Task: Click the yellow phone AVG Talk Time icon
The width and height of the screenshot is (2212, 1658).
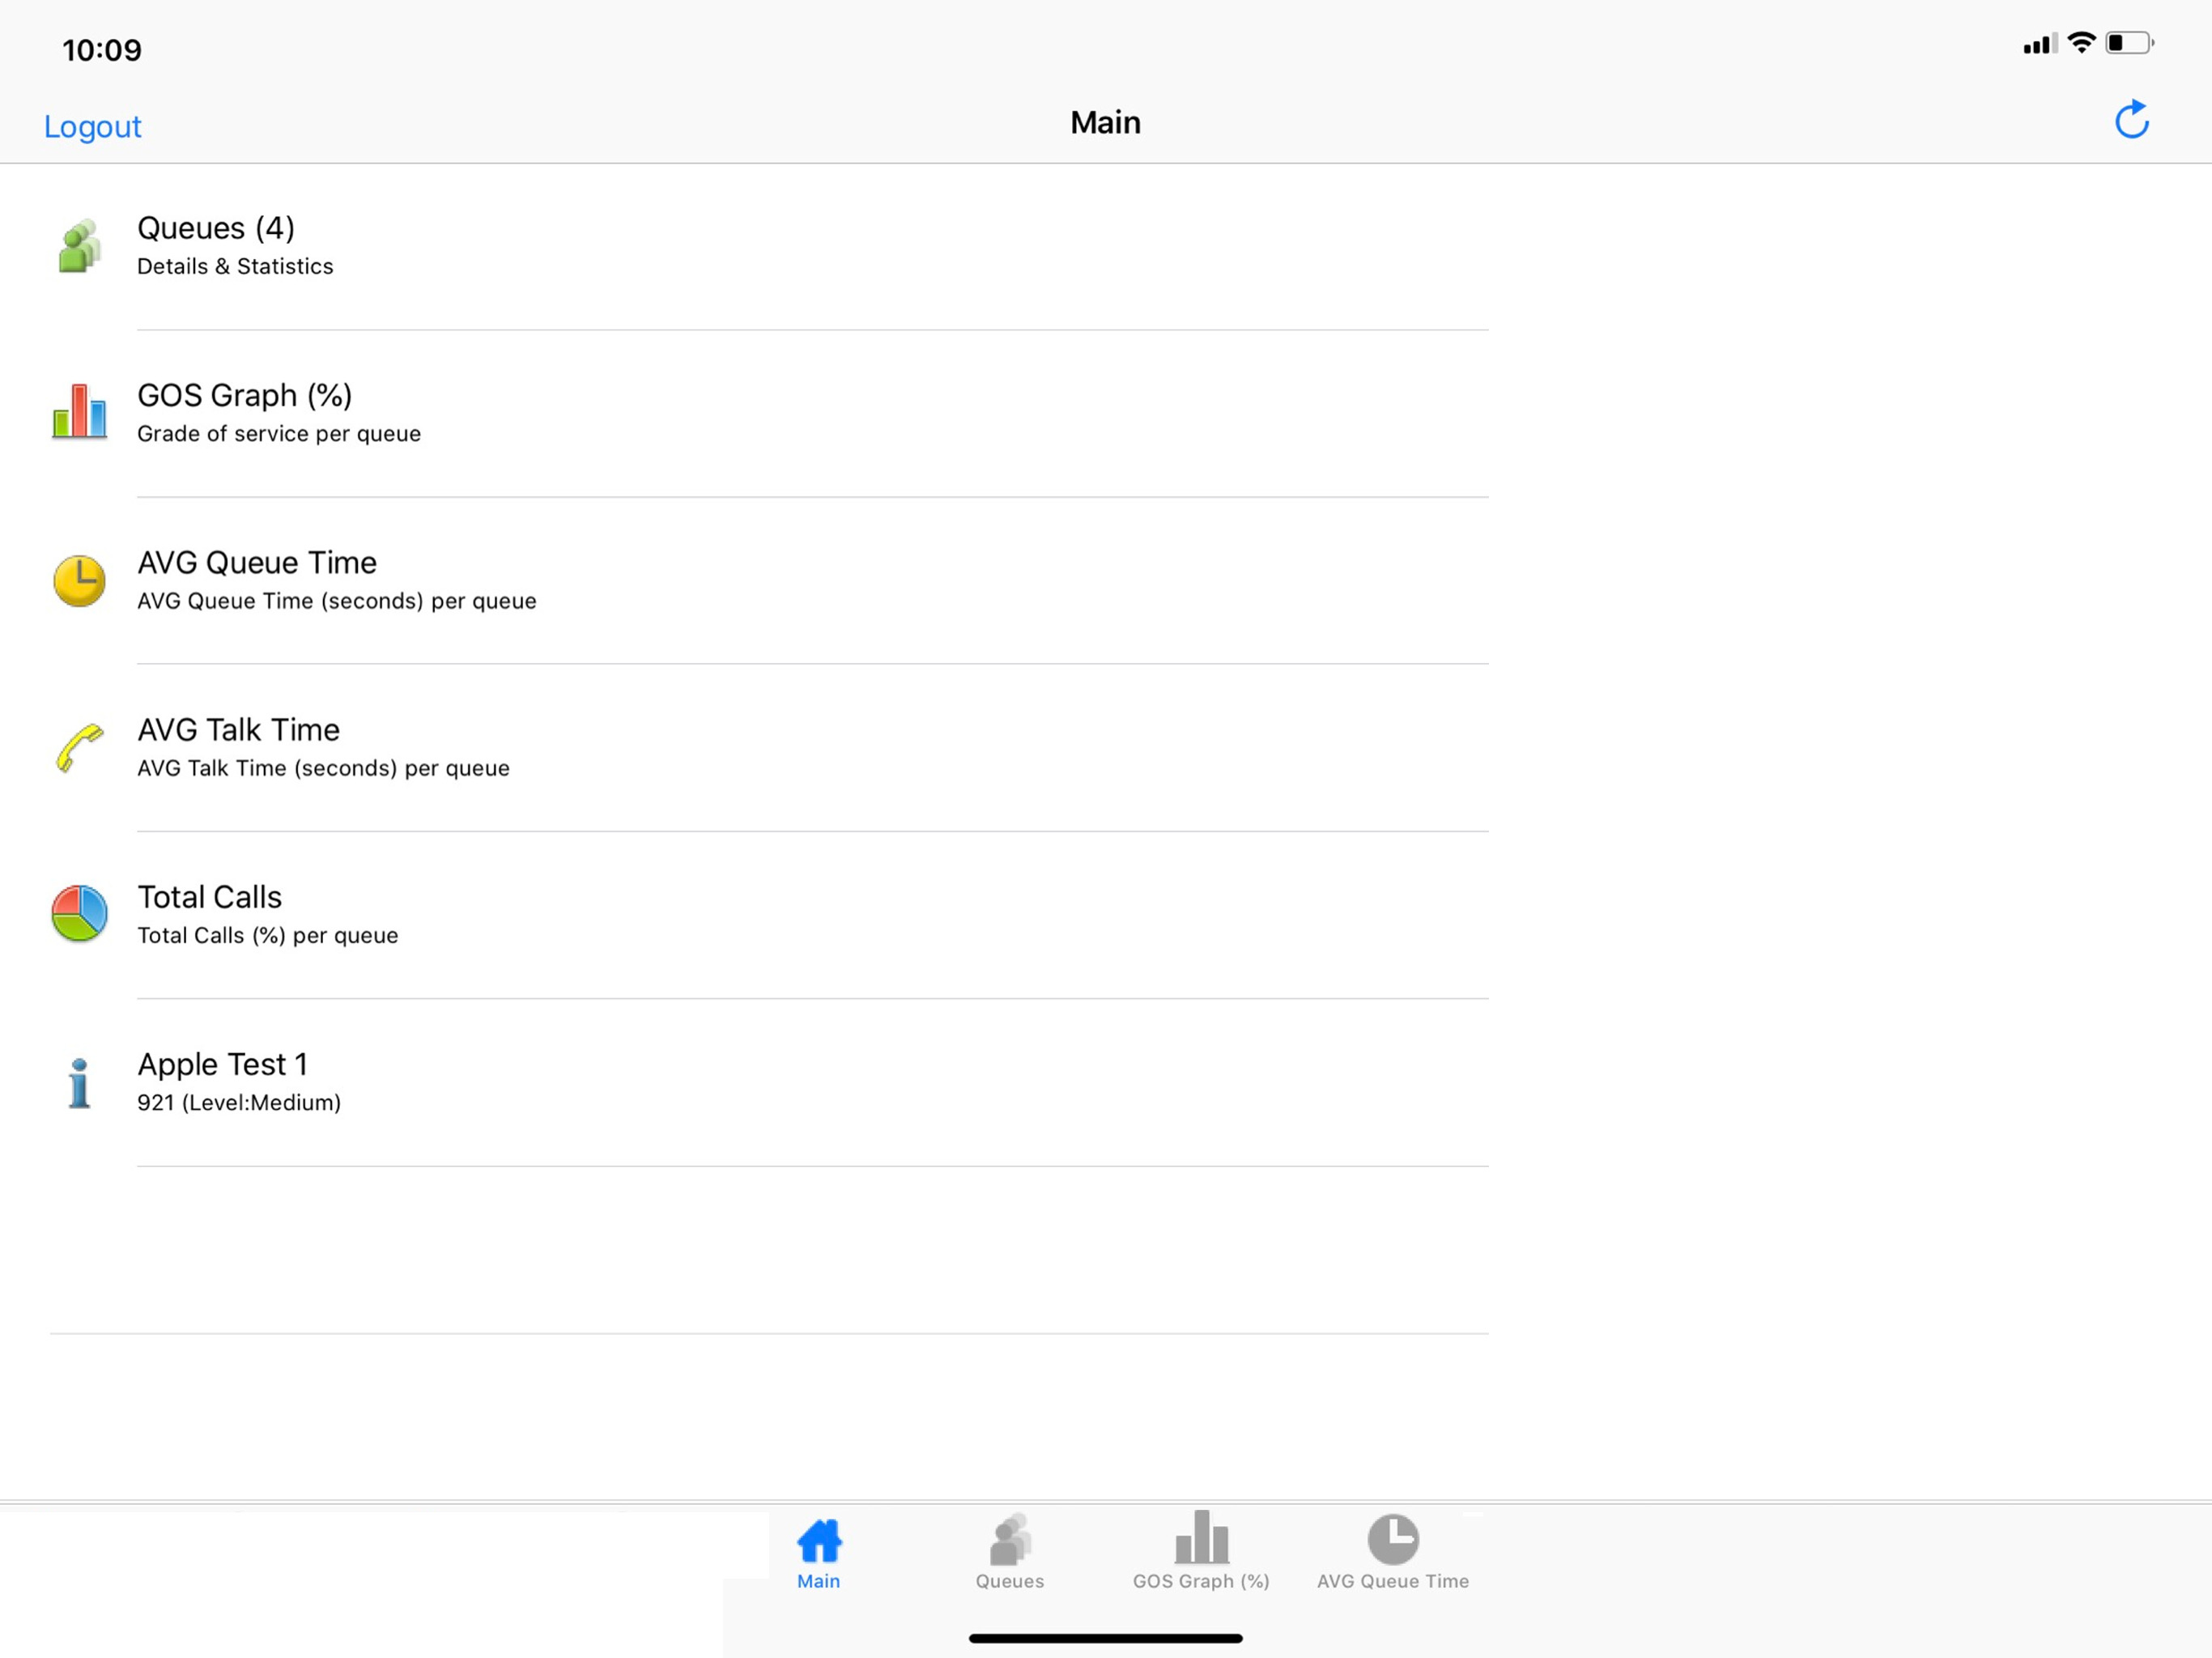Action: [x=79, y=748]
